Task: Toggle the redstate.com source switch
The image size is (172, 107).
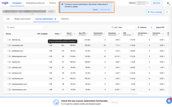Action: (x=9, y=67)
